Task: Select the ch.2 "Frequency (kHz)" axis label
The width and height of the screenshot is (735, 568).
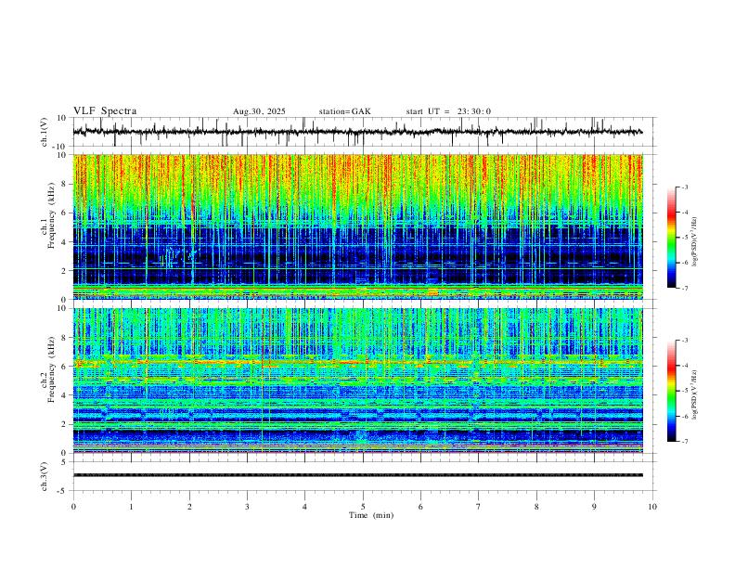Action: [51, 369]
